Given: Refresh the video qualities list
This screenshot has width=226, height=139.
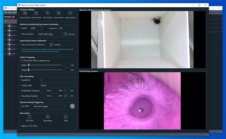Looking at the screenshot, I should [66, 34].
